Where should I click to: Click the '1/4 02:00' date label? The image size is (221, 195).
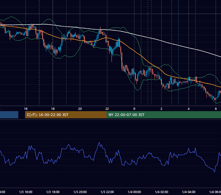pyautogui.click(x=162, y=192)
